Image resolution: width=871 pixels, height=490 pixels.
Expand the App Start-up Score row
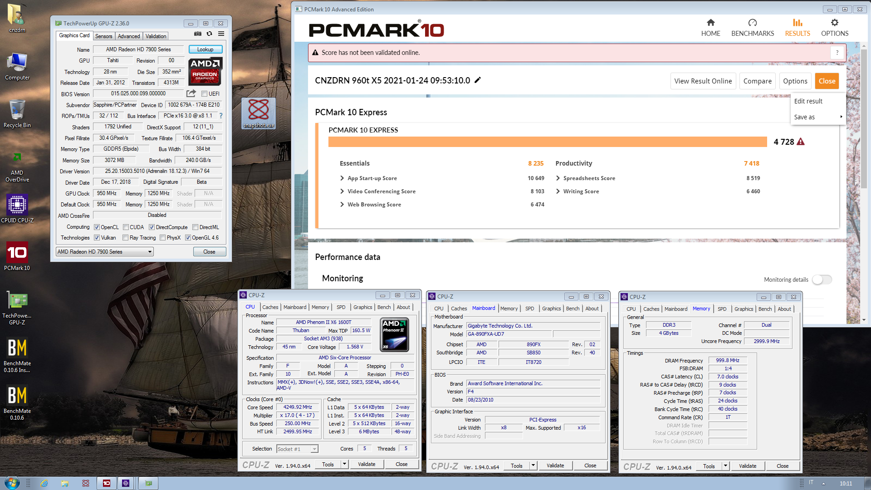coord(342,178)
